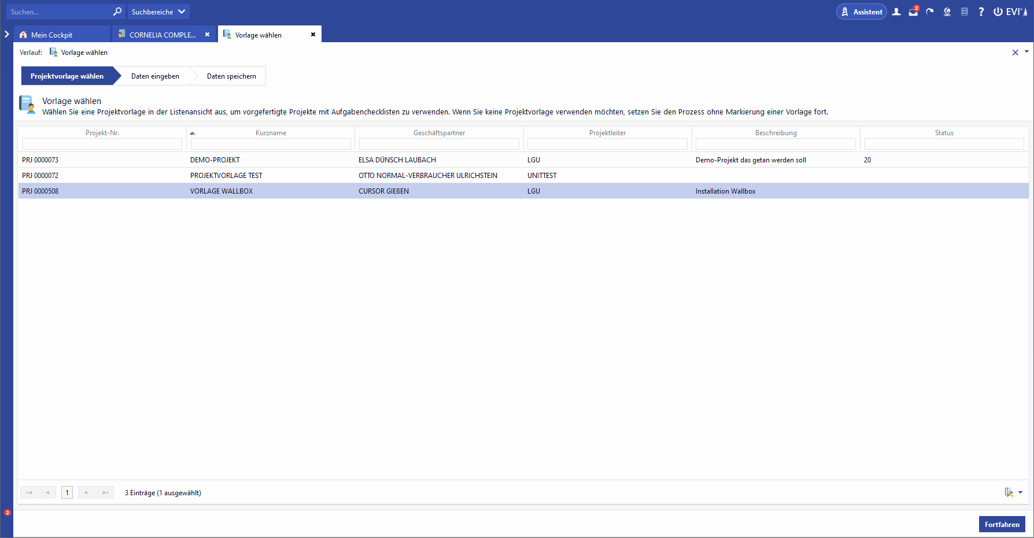This screenshot has width=1034, height=538.
Task: Click the Kurzname filter field
Action: (270, 144)
